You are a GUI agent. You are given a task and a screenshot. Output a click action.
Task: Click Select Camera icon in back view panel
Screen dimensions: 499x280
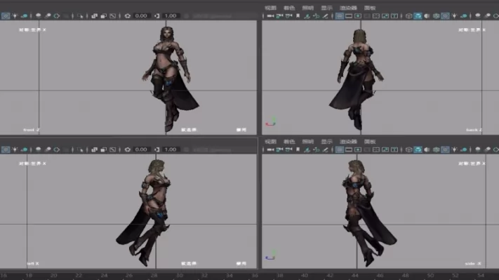click(x=270, y=16)
